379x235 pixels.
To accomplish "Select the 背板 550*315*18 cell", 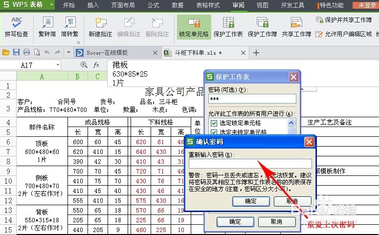I will pyautogui.click(x=42, y=220).
